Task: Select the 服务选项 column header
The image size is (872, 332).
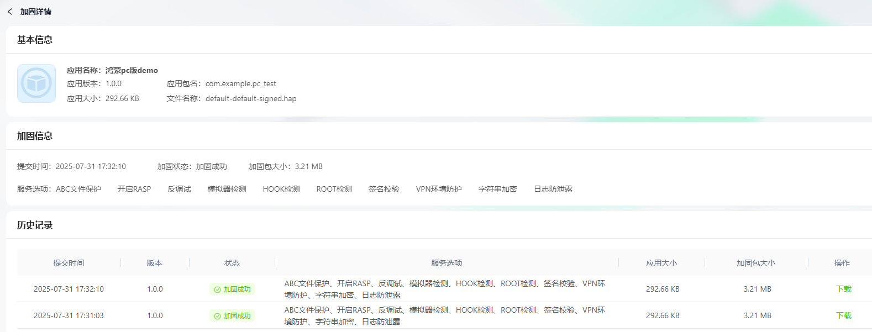Action: 446,263
